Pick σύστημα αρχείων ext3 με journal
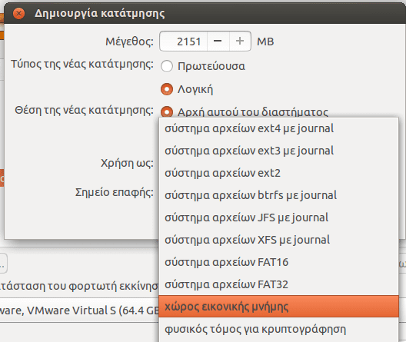Viewport: 406px width, 342px height. [278, 151]
